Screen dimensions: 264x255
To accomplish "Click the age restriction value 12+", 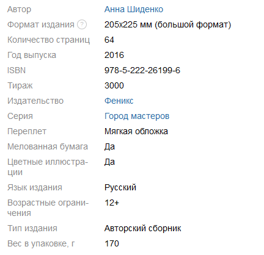I will [112, 203].
